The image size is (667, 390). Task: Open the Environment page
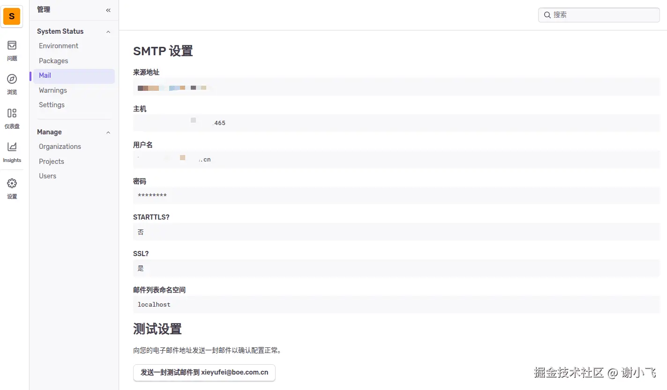pyautogui.click(x=58, y=45)
